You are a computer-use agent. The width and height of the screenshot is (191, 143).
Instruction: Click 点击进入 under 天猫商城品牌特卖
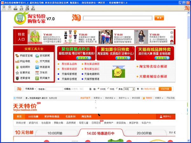coord(162,58)
